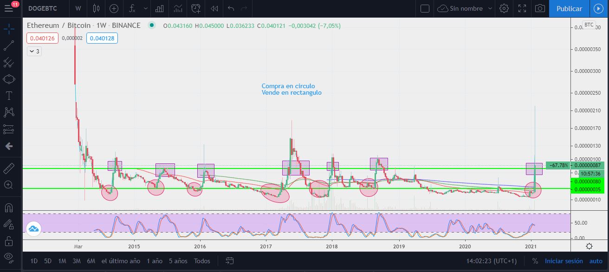Viewport: 609px width, 272px height.
Task: Toggle lock all drawing tools
Action: [8, 241]
